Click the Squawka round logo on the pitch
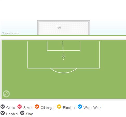Image resolution: width=126 pixels, height=117 pixels. click(6, 94)
